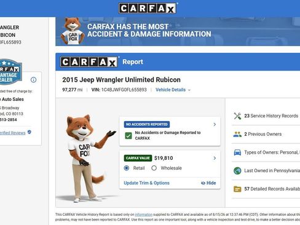This screenshot has height=225, width=300.
Task: Click the folder icon for Detailed Records Available
Action: click(237, 189)
